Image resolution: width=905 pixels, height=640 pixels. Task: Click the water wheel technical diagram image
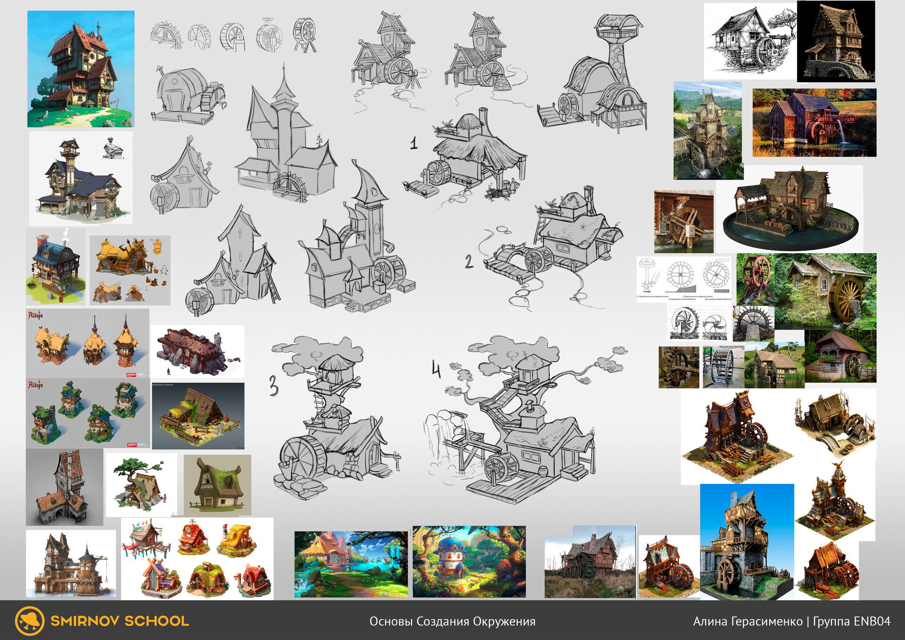point(684,279)
